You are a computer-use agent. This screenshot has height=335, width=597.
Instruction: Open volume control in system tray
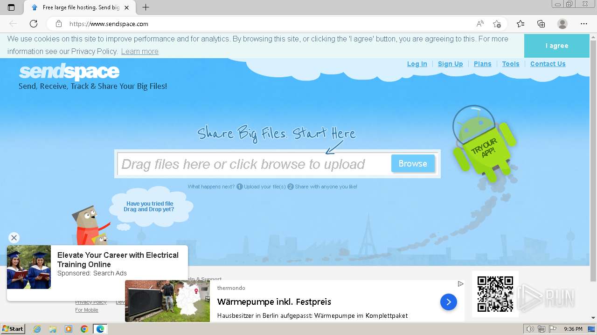click(530, 329)
